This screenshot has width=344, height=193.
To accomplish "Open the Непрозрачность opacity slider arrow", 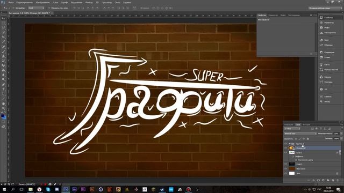I will [x=342, y=133].
